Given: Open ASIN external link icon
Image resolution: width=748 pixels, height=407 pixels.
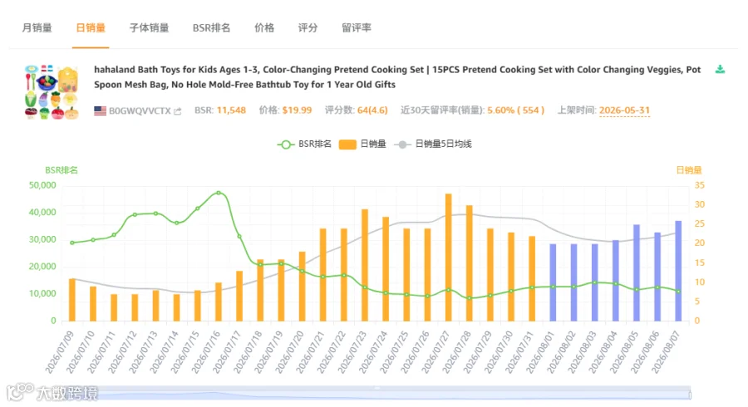Looking at the screenshot, I should pos(178,111).
